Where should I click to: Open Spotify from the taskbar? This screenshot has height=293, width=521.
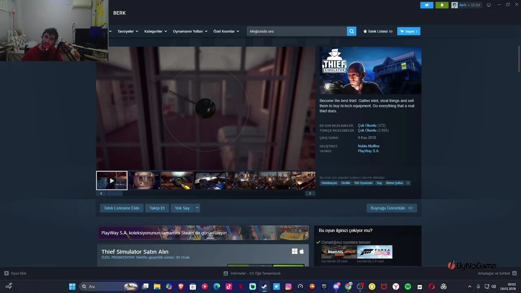pos(407,286)
